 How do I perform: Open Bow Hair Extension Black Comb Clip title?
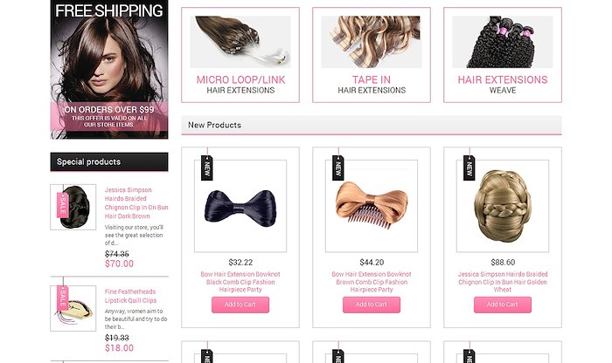tap(240, 282)
